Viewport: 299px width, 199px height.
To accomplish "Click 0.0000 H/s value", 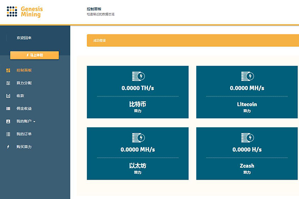I will point(247,149).
